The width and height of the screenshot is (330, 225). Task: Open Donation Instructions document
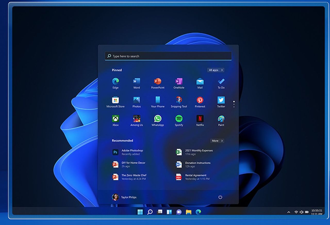click(x=193, y=164)
